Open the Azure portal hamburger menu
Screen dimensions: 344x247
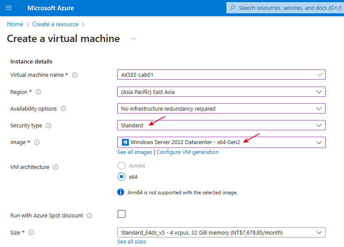click(9, 8)
